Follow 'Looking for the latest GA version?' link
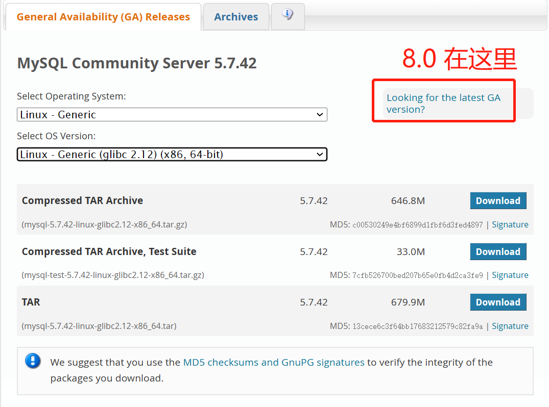Screen dimensions: 549x407 [443, 104]
